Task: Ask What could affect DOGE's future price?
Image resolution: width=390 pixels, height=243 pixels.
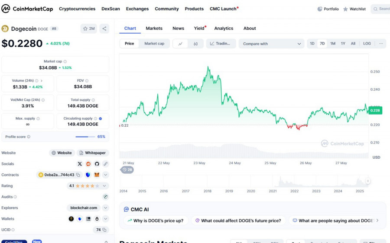Action: [x=238, y=221]
